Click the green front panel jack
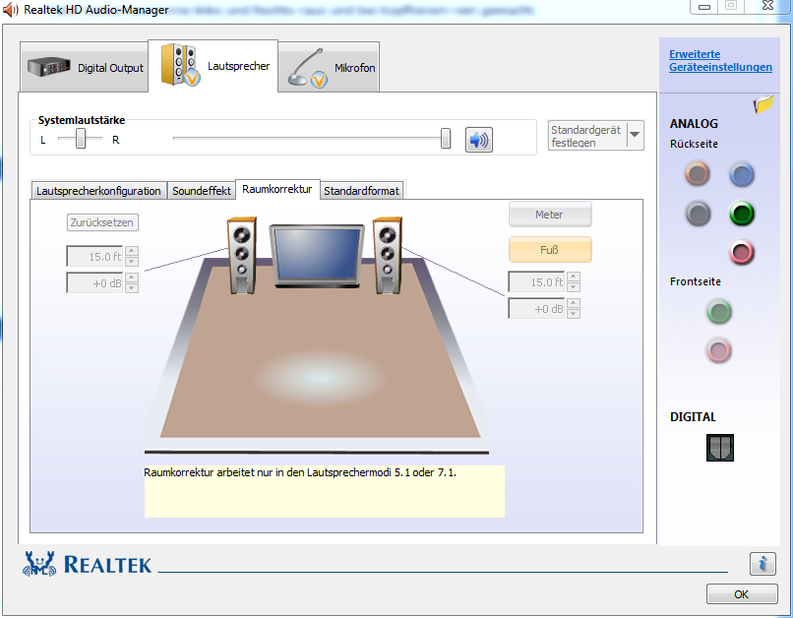 (x=718, y=311)
